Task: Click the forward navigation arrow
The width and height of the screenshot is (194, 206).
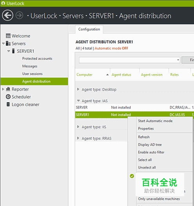Action: 19,15
